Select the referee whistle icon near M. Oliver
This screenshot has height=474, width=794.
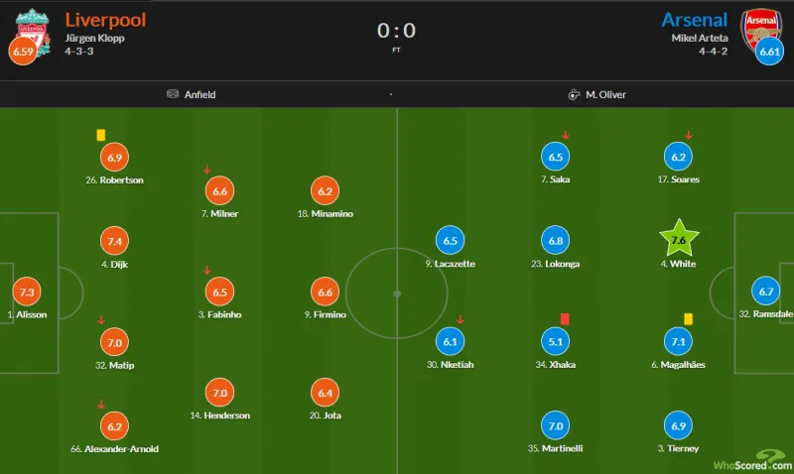(574, 94)
